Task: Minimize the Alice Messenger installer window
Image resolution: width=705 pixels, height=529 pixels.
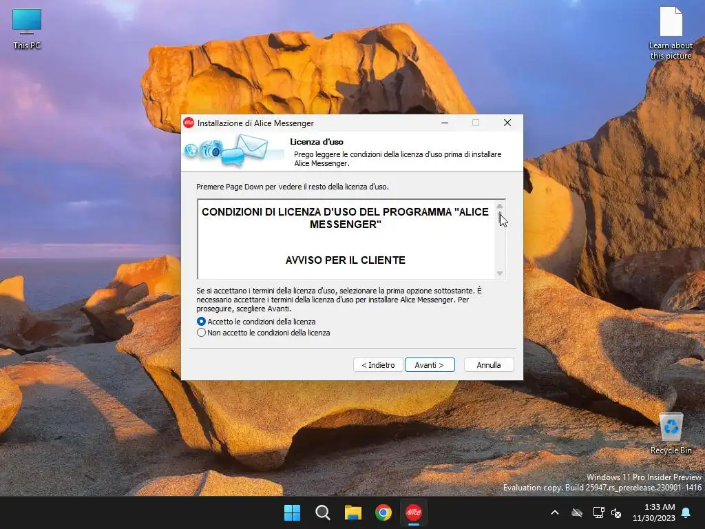Action: coord(445,123)
